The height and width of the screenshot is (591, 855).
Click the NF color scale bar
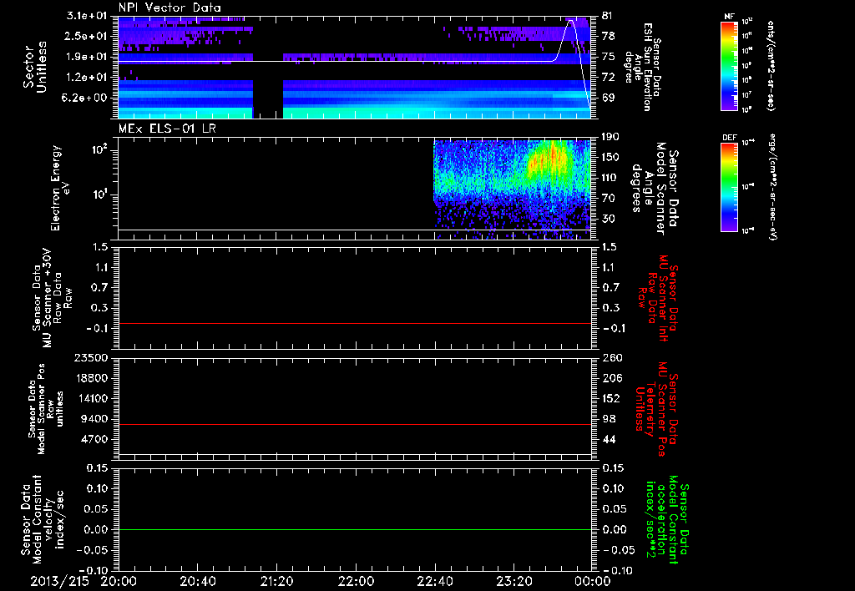point(729,66)
